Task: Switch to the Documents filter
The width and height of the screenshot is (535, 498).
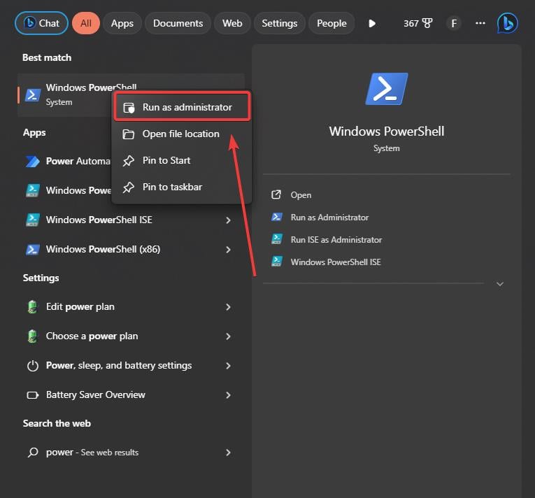Action: [x=178, y=23]
